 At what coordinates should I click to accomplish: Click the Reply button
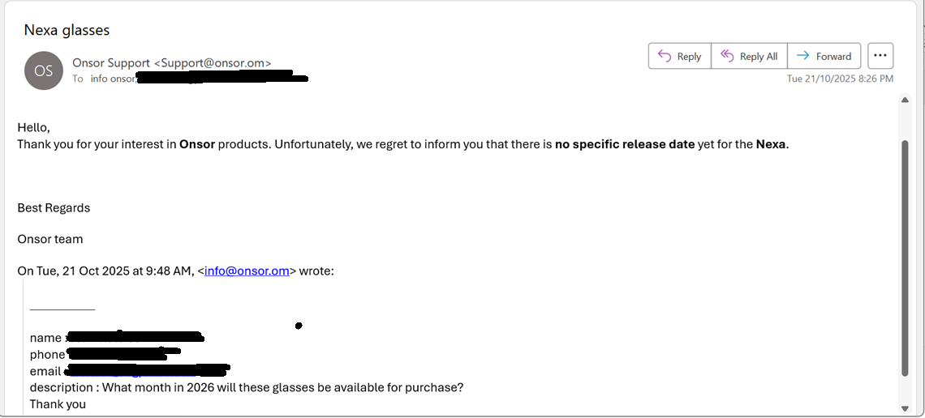pyautogui.click(x=679, y=56)
